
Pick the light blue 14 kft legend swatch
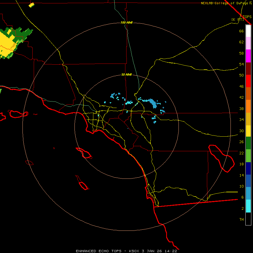[248, 193]
